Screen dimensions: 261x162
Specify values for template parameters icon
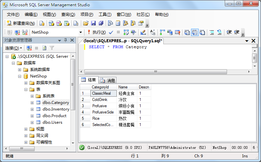click(x=153, y=32)
